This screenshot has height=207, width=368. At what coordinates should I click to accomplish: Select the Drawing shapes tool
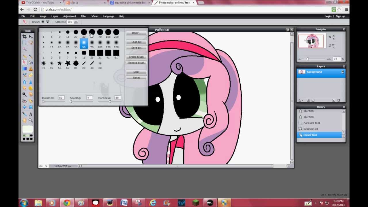(30, 75)
